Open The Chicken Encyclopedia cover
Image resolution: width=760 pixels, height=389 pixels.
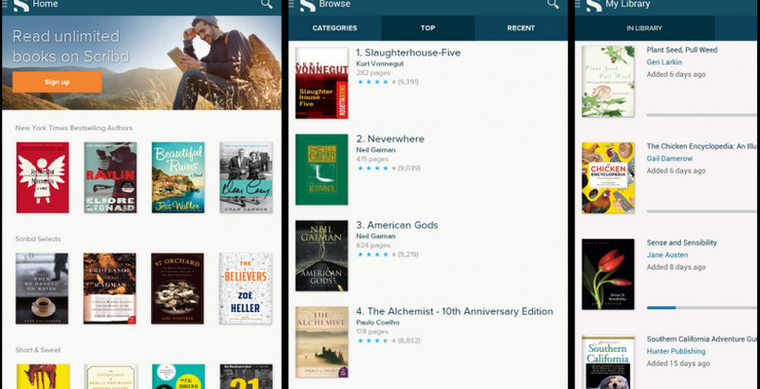click(x=608, y=177)
